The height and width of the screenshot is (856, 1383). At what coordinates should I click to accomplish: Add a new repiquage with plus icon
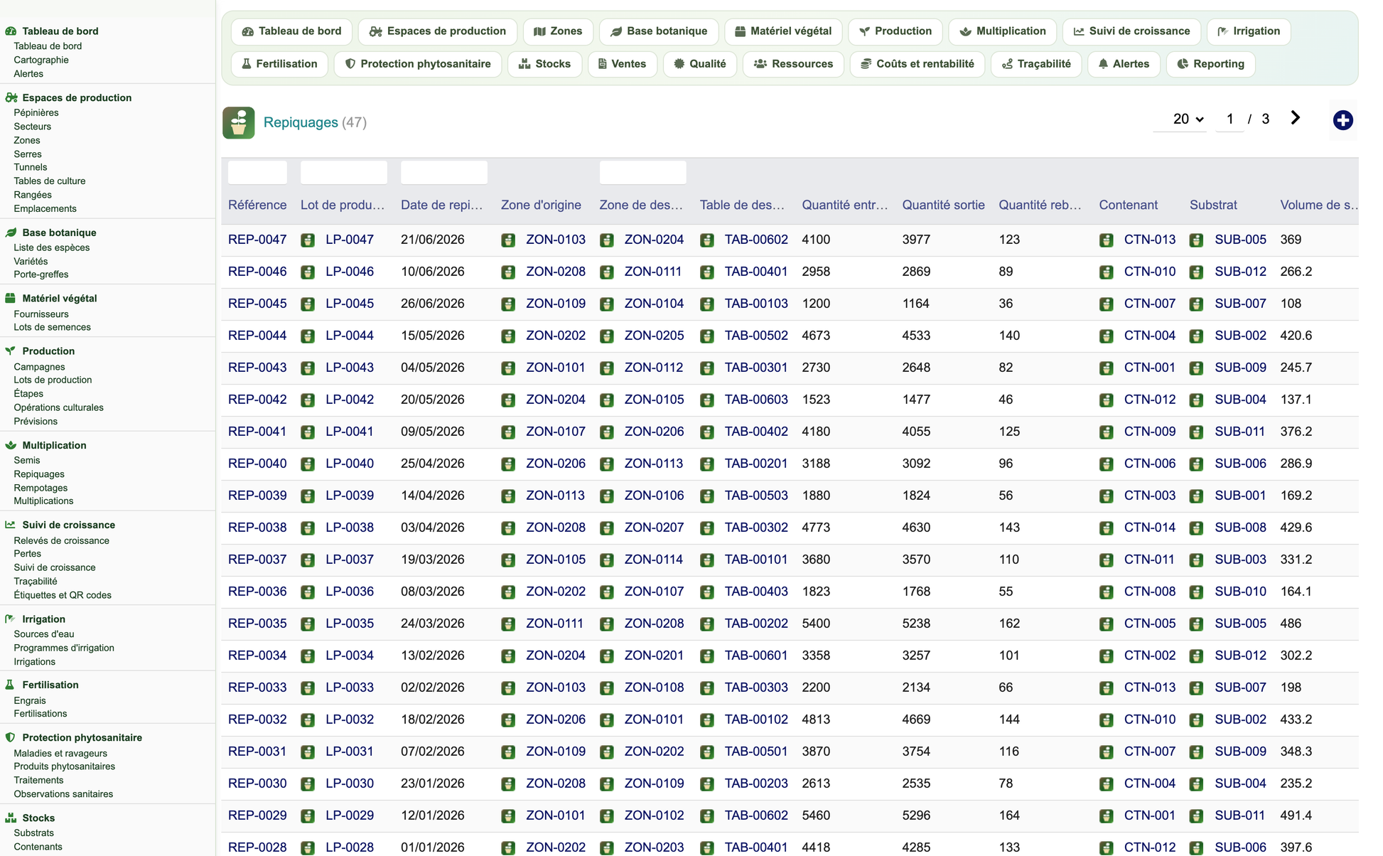[x=1342, y=120]
